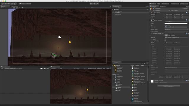189x106 pixels.
Task: Toggle 2D view in Scene toolbar
Action: [x=14, y=8]
